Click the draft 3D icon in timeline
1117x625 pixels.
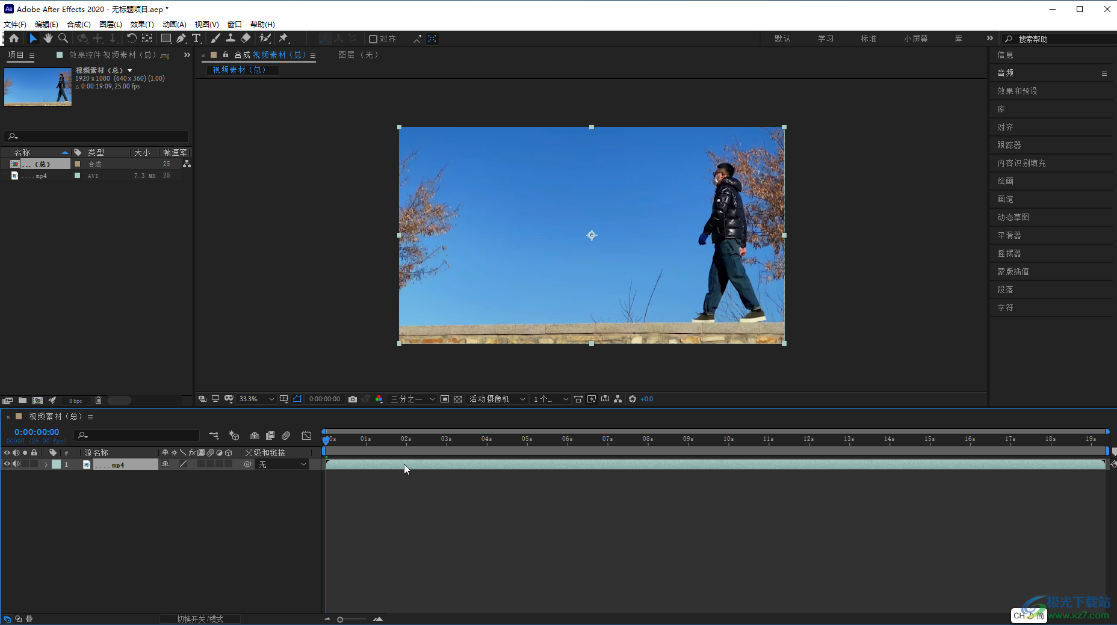234,436
